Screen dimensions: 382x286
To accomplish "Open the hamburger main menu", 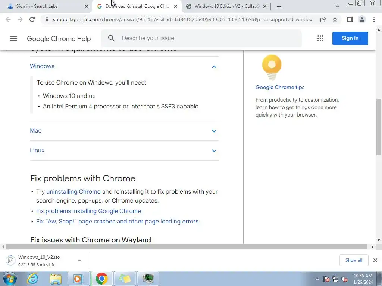I will [13, 38].
